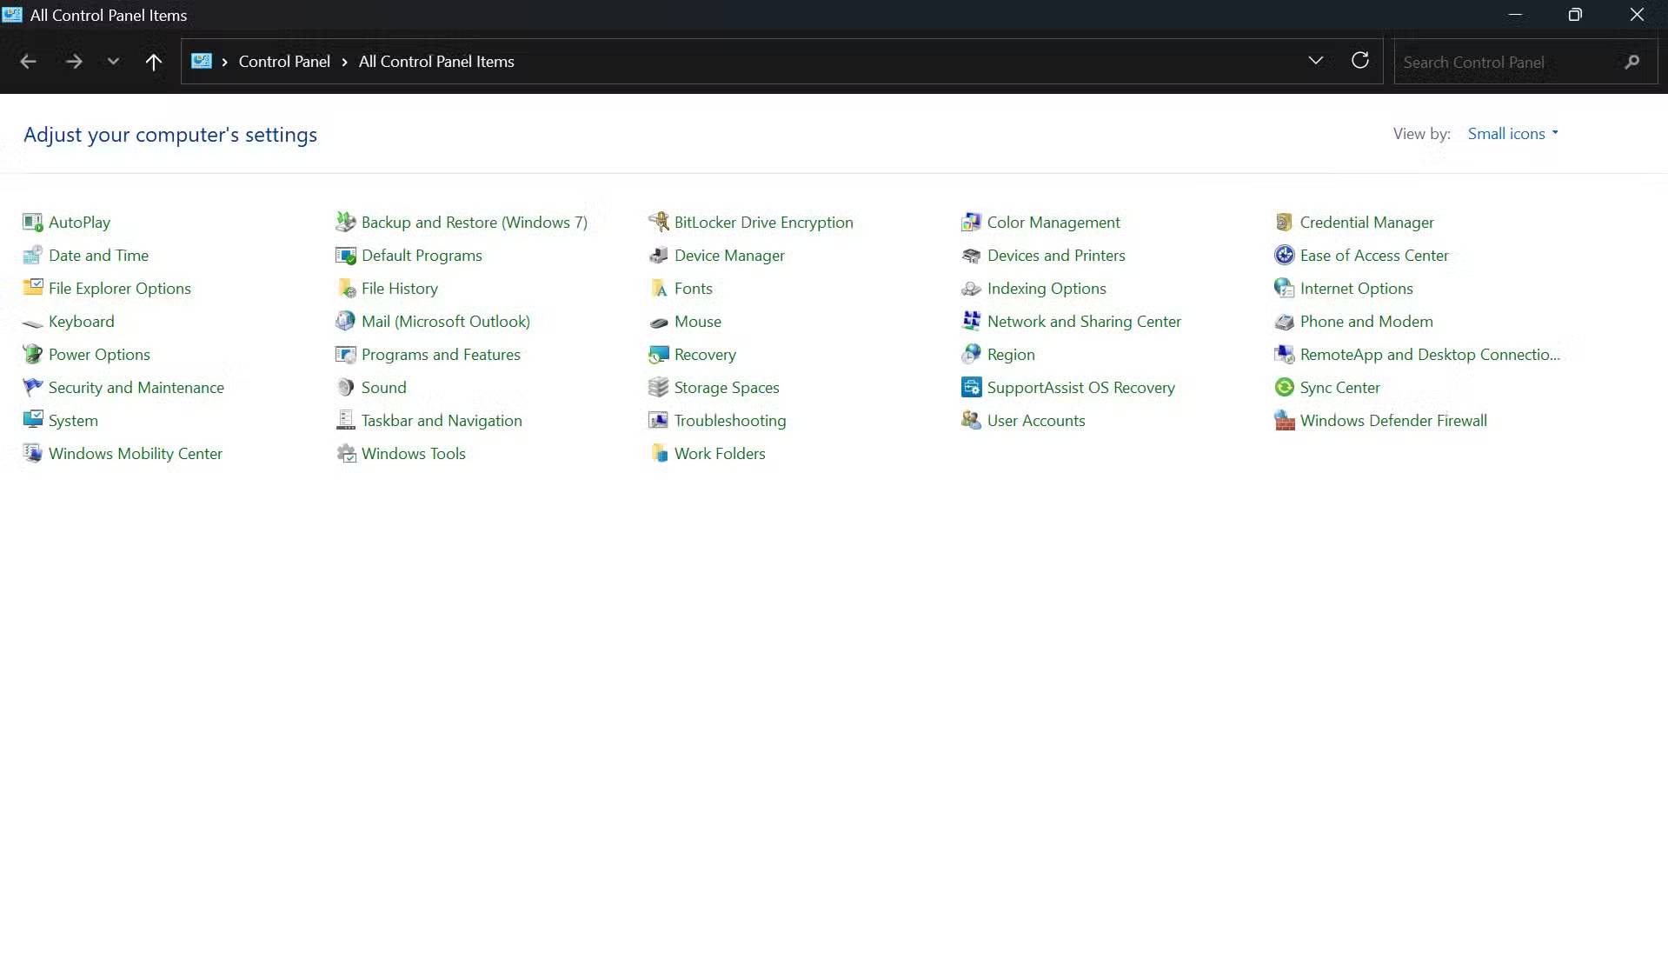
Task: Click the Refresh button in address bar
Action: click(x=1359, y=61)
